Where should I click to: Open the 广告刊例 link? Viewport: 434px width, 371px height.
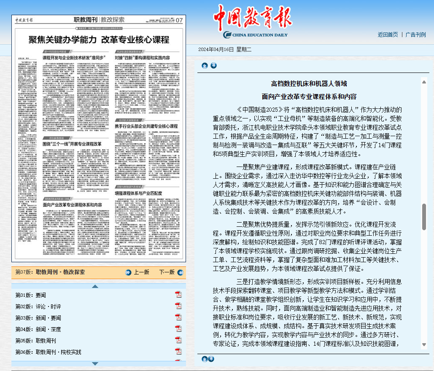point(415,35)
